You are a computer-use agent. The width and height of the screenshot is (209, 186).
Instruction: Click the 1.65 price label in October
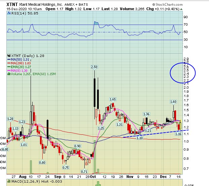[x=113, y=99]
